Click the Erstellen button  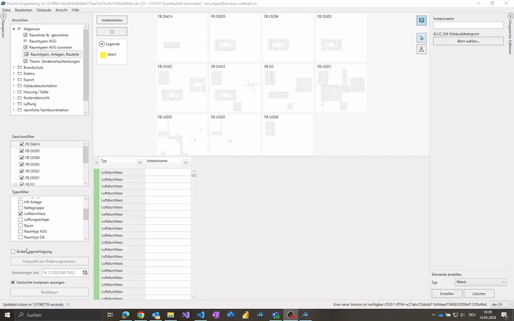[x=447, y=293]
